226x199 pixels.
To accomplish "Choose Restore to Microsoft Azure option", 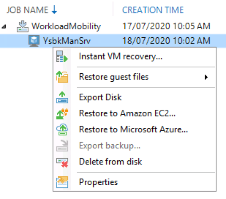I will (134, 130).
